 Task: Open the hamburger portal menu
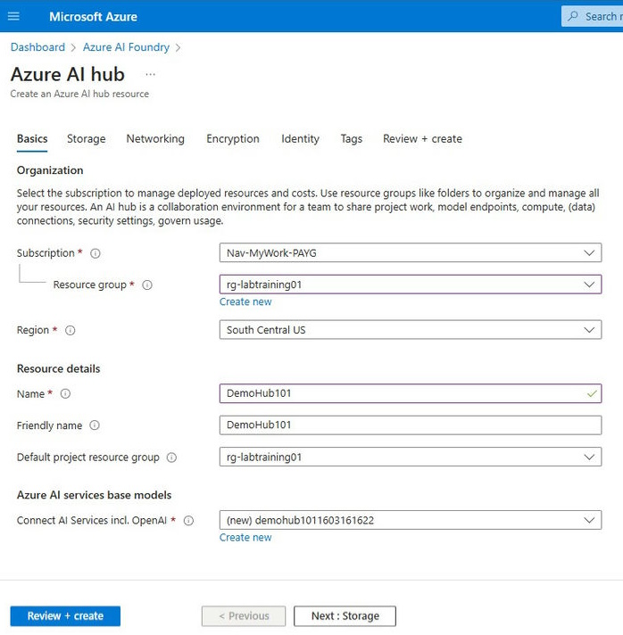coord(13,16)
